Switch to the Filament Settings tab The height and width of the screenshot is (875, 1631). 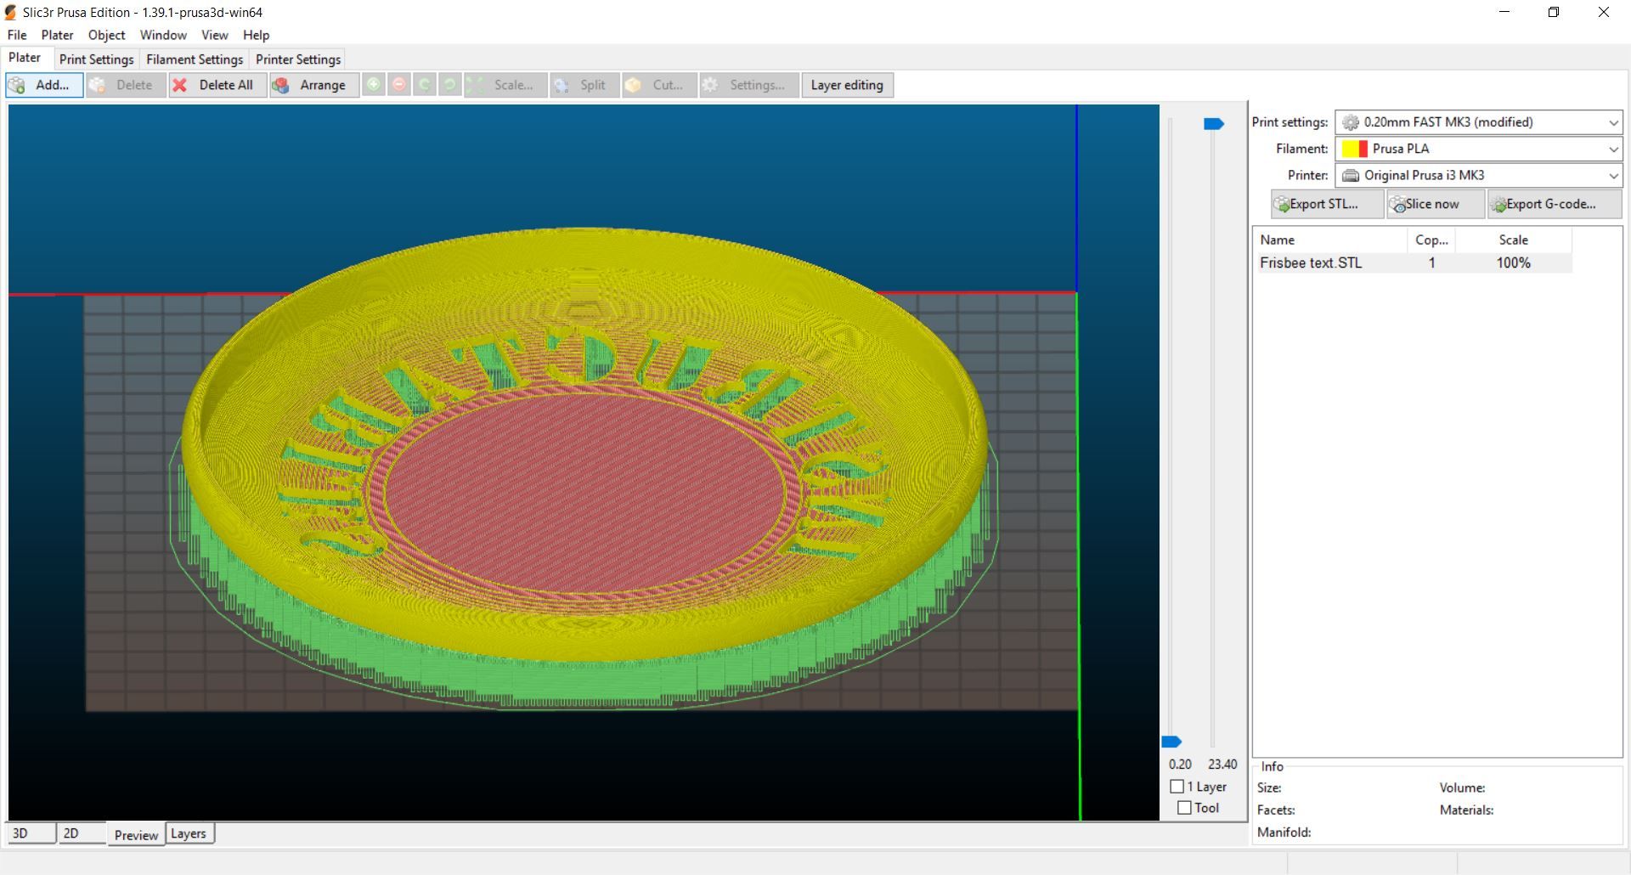(x=195, y=59)
